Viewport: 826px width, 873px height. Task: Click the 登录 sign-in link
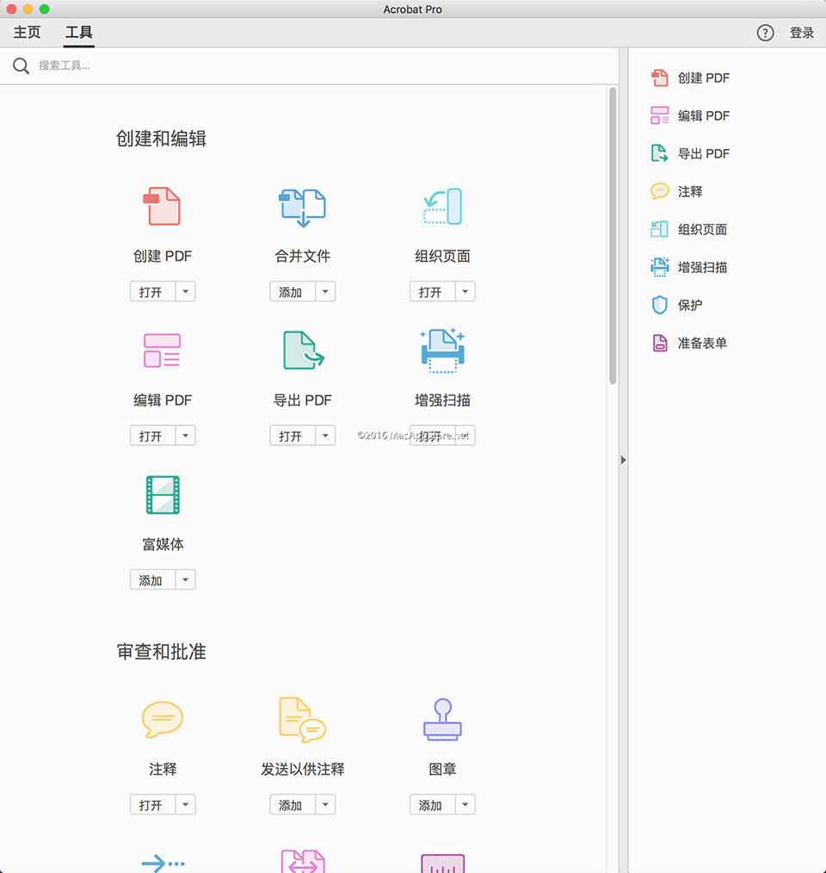click(x=802, y=33)
